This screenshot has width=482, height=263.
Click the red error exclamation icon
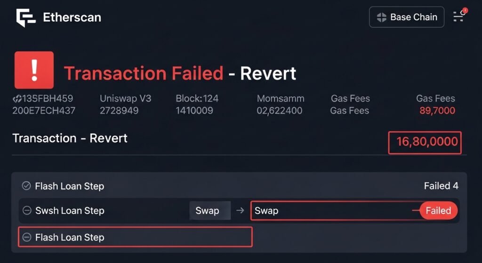pyautogui.click(x=34, y=71)
